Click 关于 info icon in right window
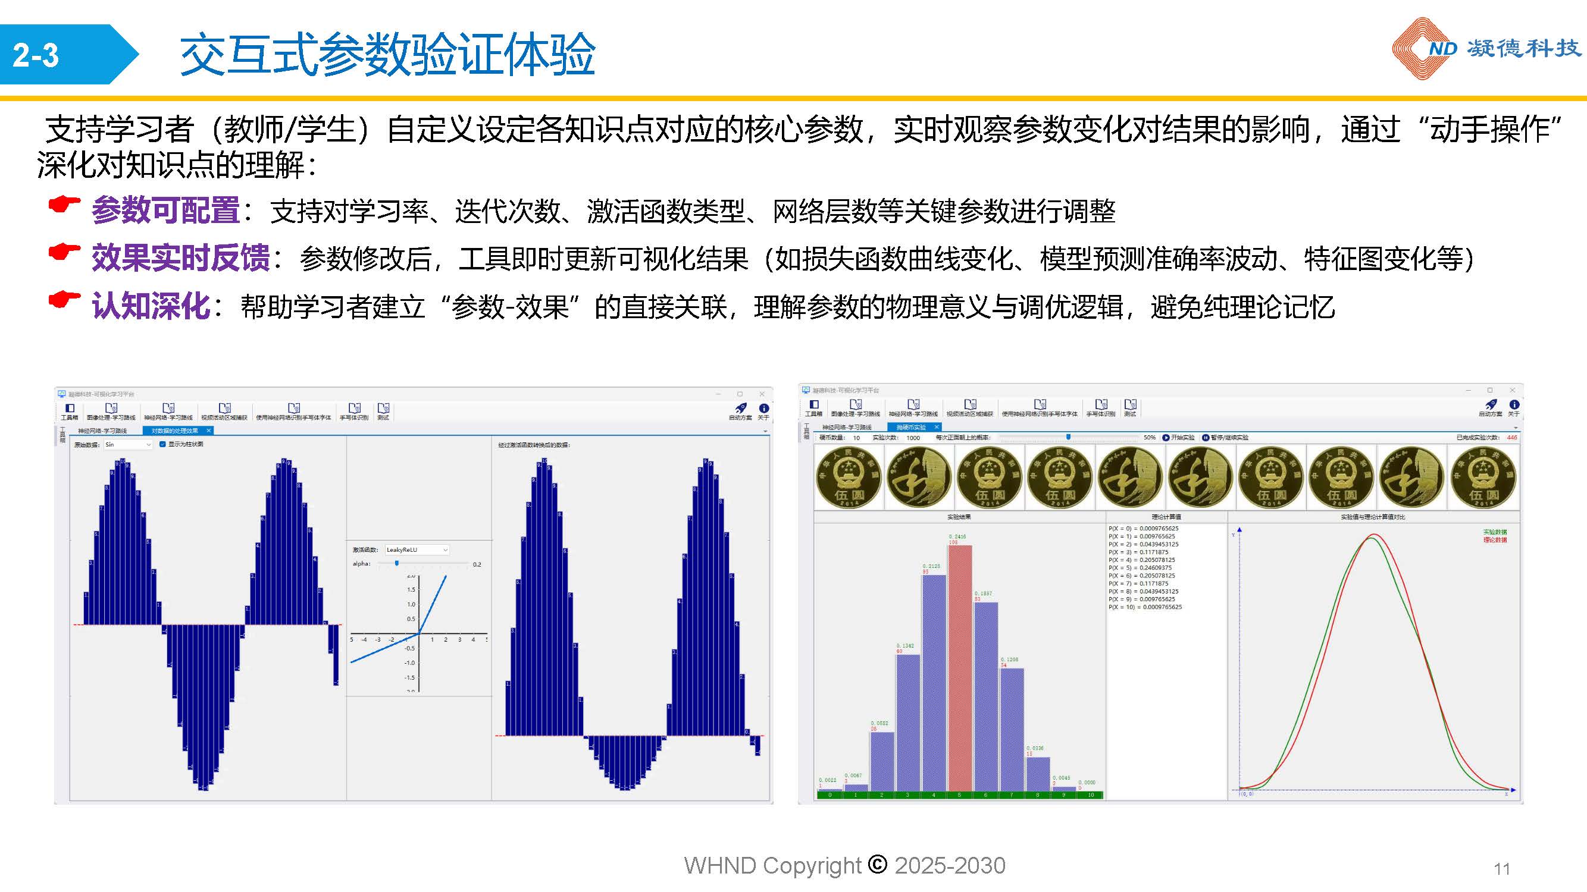The height and width of the screenshot is (892, 1587). 1514,406
